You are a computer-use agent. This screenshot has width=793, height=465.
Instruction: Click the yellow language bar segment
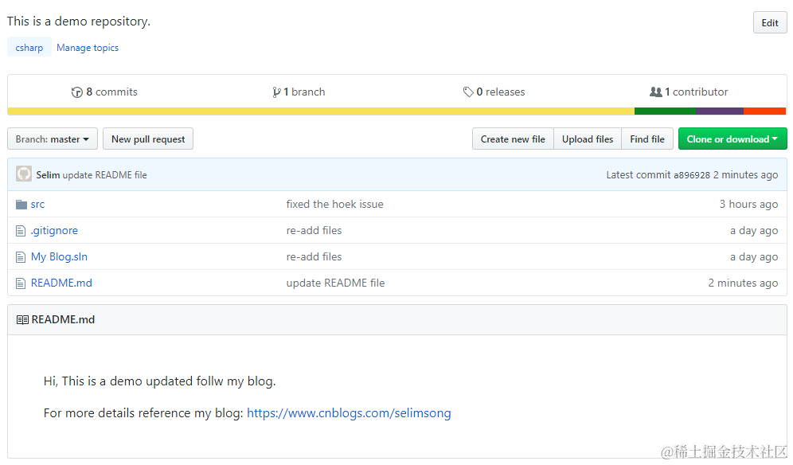pos(321,111)
